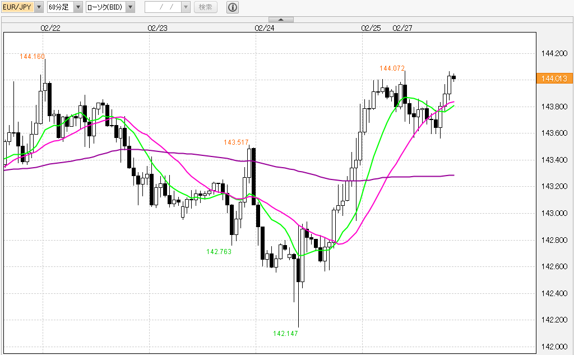Image resolution: width=574 pixels, height=355 pixels.
Task: Click the 02/25 date label
Action: coord(371,28)
